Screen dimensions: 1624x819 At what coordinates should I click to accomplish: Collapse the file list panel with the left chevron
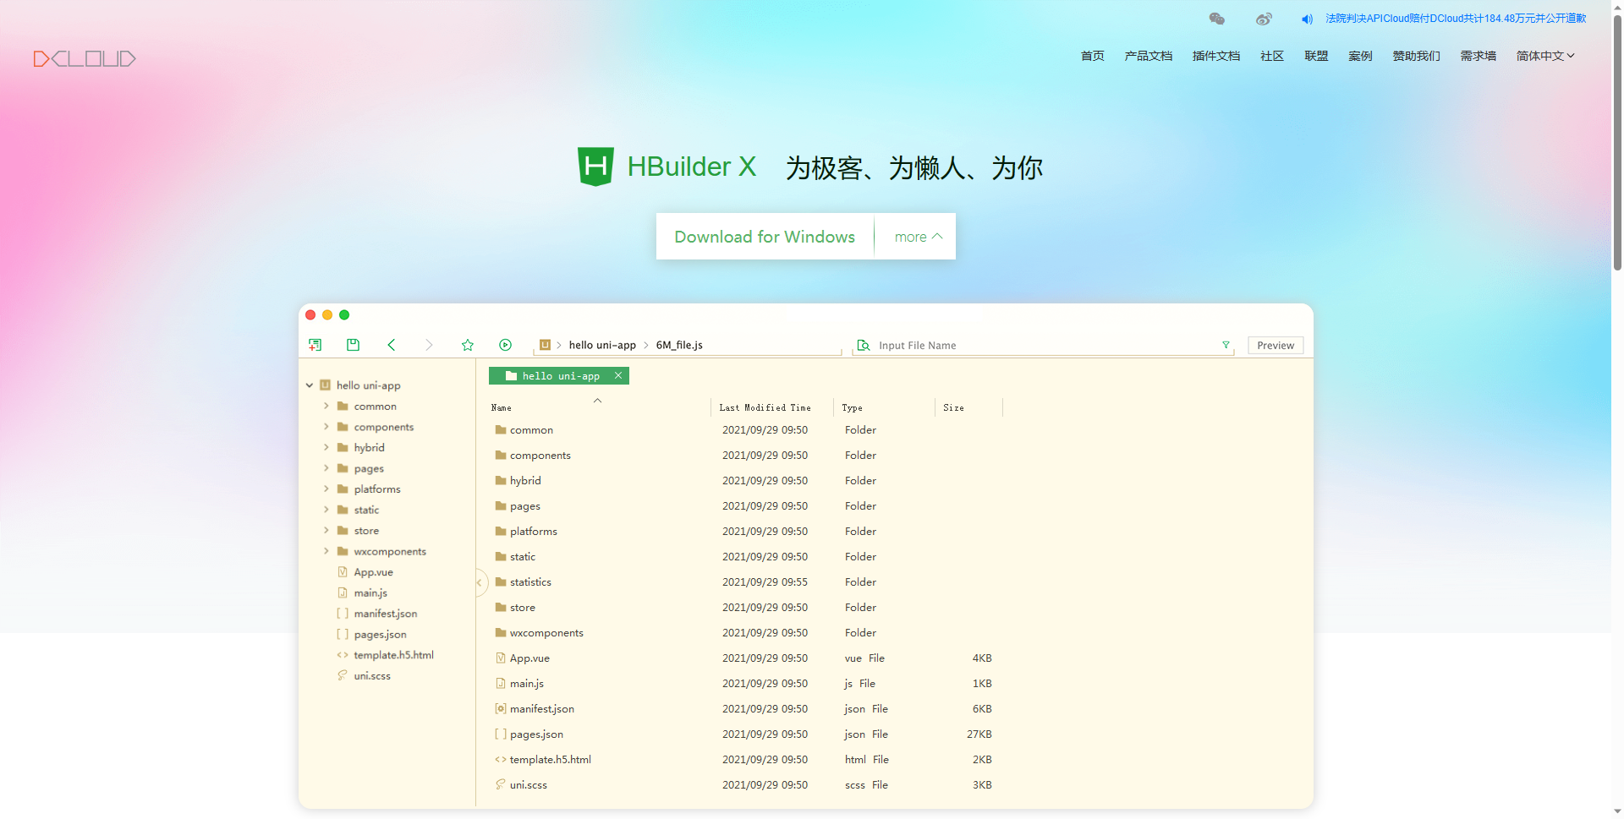tap(479, 582)
